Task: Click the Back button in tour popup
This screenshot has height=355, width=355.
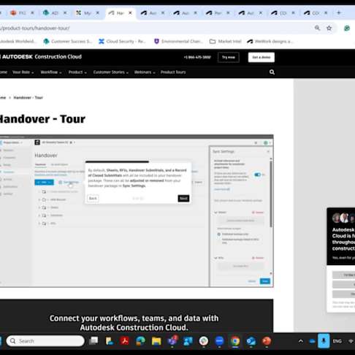Action: [93, 198]
